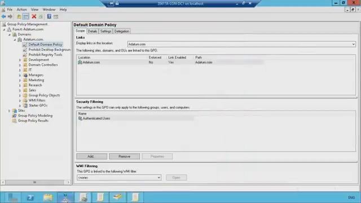Screen dimensions: 361x203
Task: Expand the Development OU
Action: [x=20, y=60]
